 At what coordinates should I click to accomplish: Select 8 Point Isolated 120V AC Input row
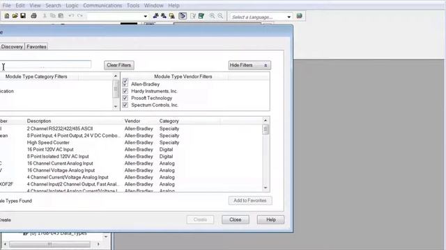pyautogui.click(x=131, y=156)
